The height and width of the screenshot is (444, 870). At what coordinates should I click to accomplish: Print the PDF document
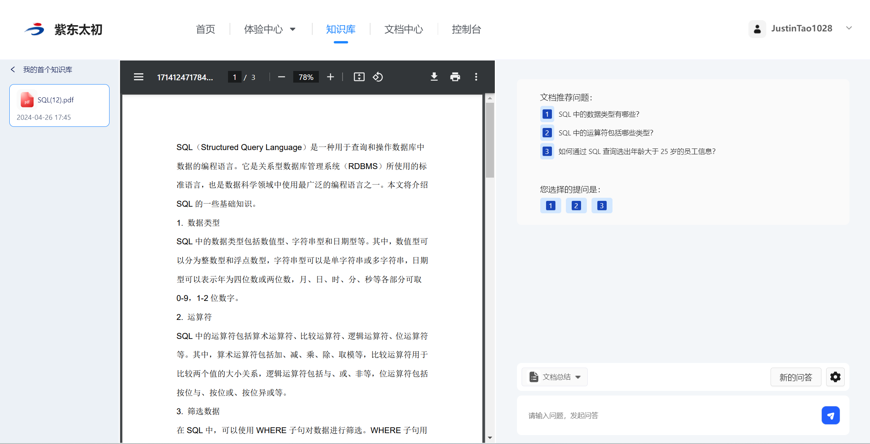coord(455,77)
